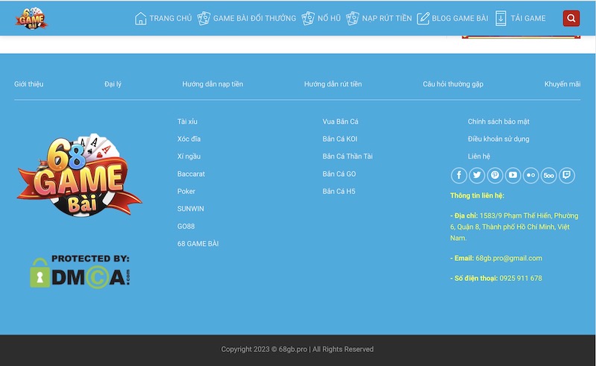This screenshot has height=366, width=596.
Task: Open Hướng dẫn rút tiền link
Action: click(333, 84)
